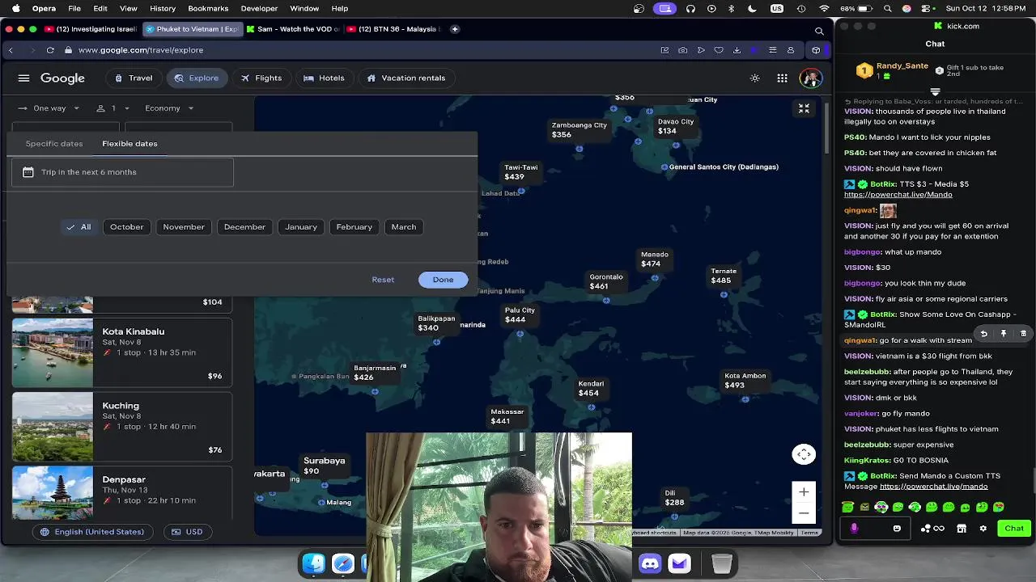The height and width of the screenshot is (582, 1036).
Task: Select the October month chip
Action: pos(127,227)
